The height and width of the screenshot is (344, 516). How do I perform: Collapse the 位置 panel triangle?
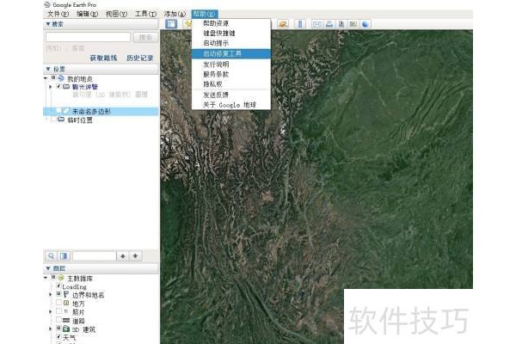pos(48,69)
